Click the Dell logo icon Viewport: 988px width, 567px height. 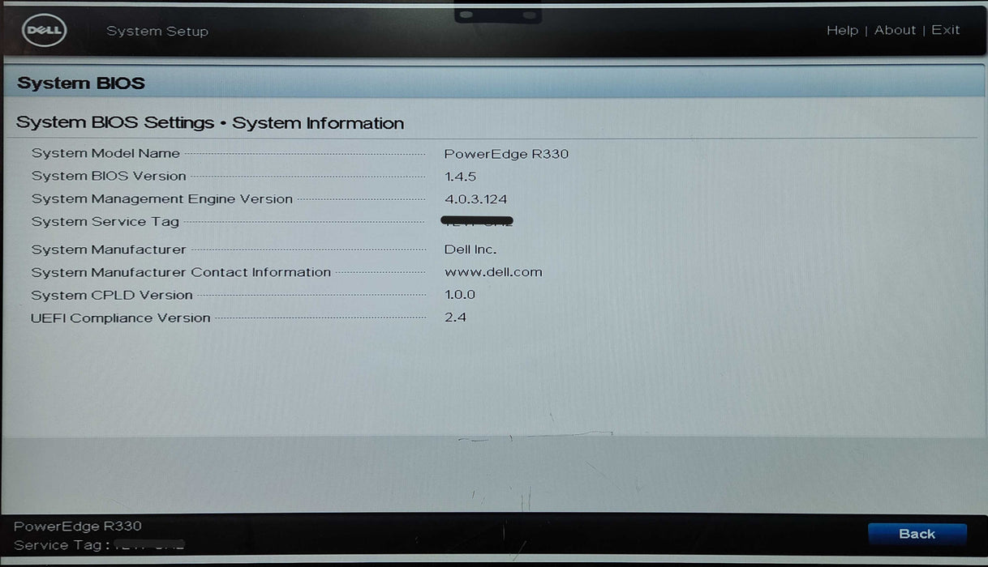click(45, 31)
